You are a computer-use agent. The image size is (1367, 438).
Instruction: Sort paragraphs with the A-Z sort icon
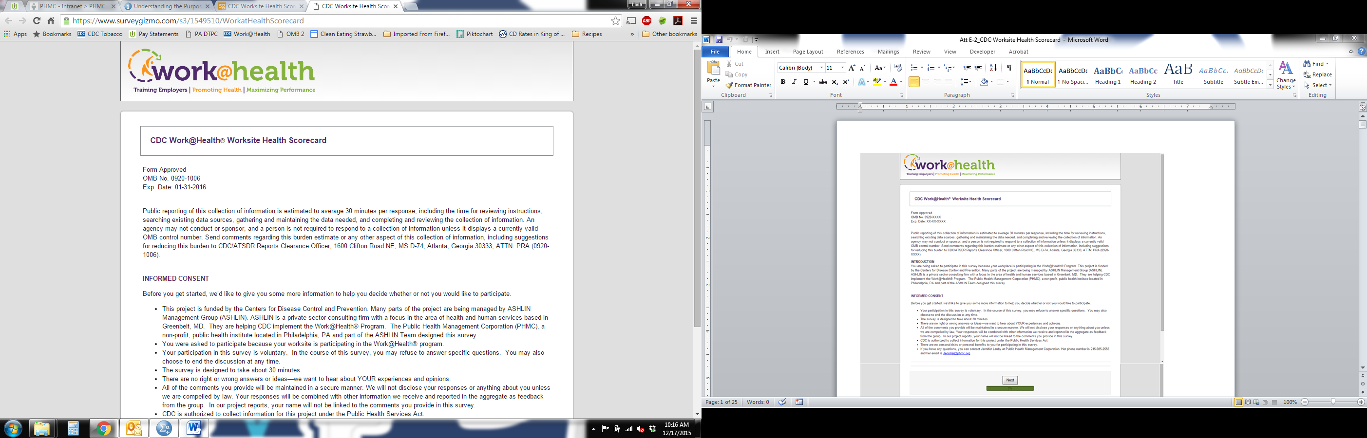993,68
